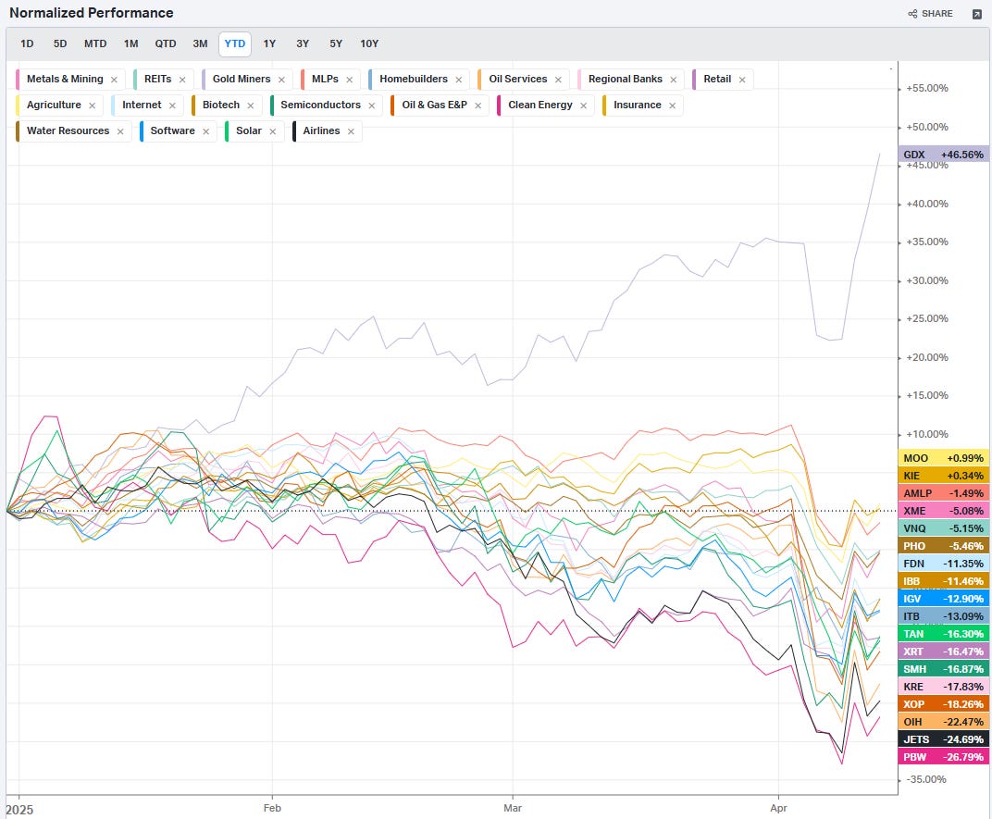Image resolution: width=992 pixels, height=819 pixels.
Task: Click the AMLP -1.49% value tag
Action: pyautogui.click(x=943, y=493)
